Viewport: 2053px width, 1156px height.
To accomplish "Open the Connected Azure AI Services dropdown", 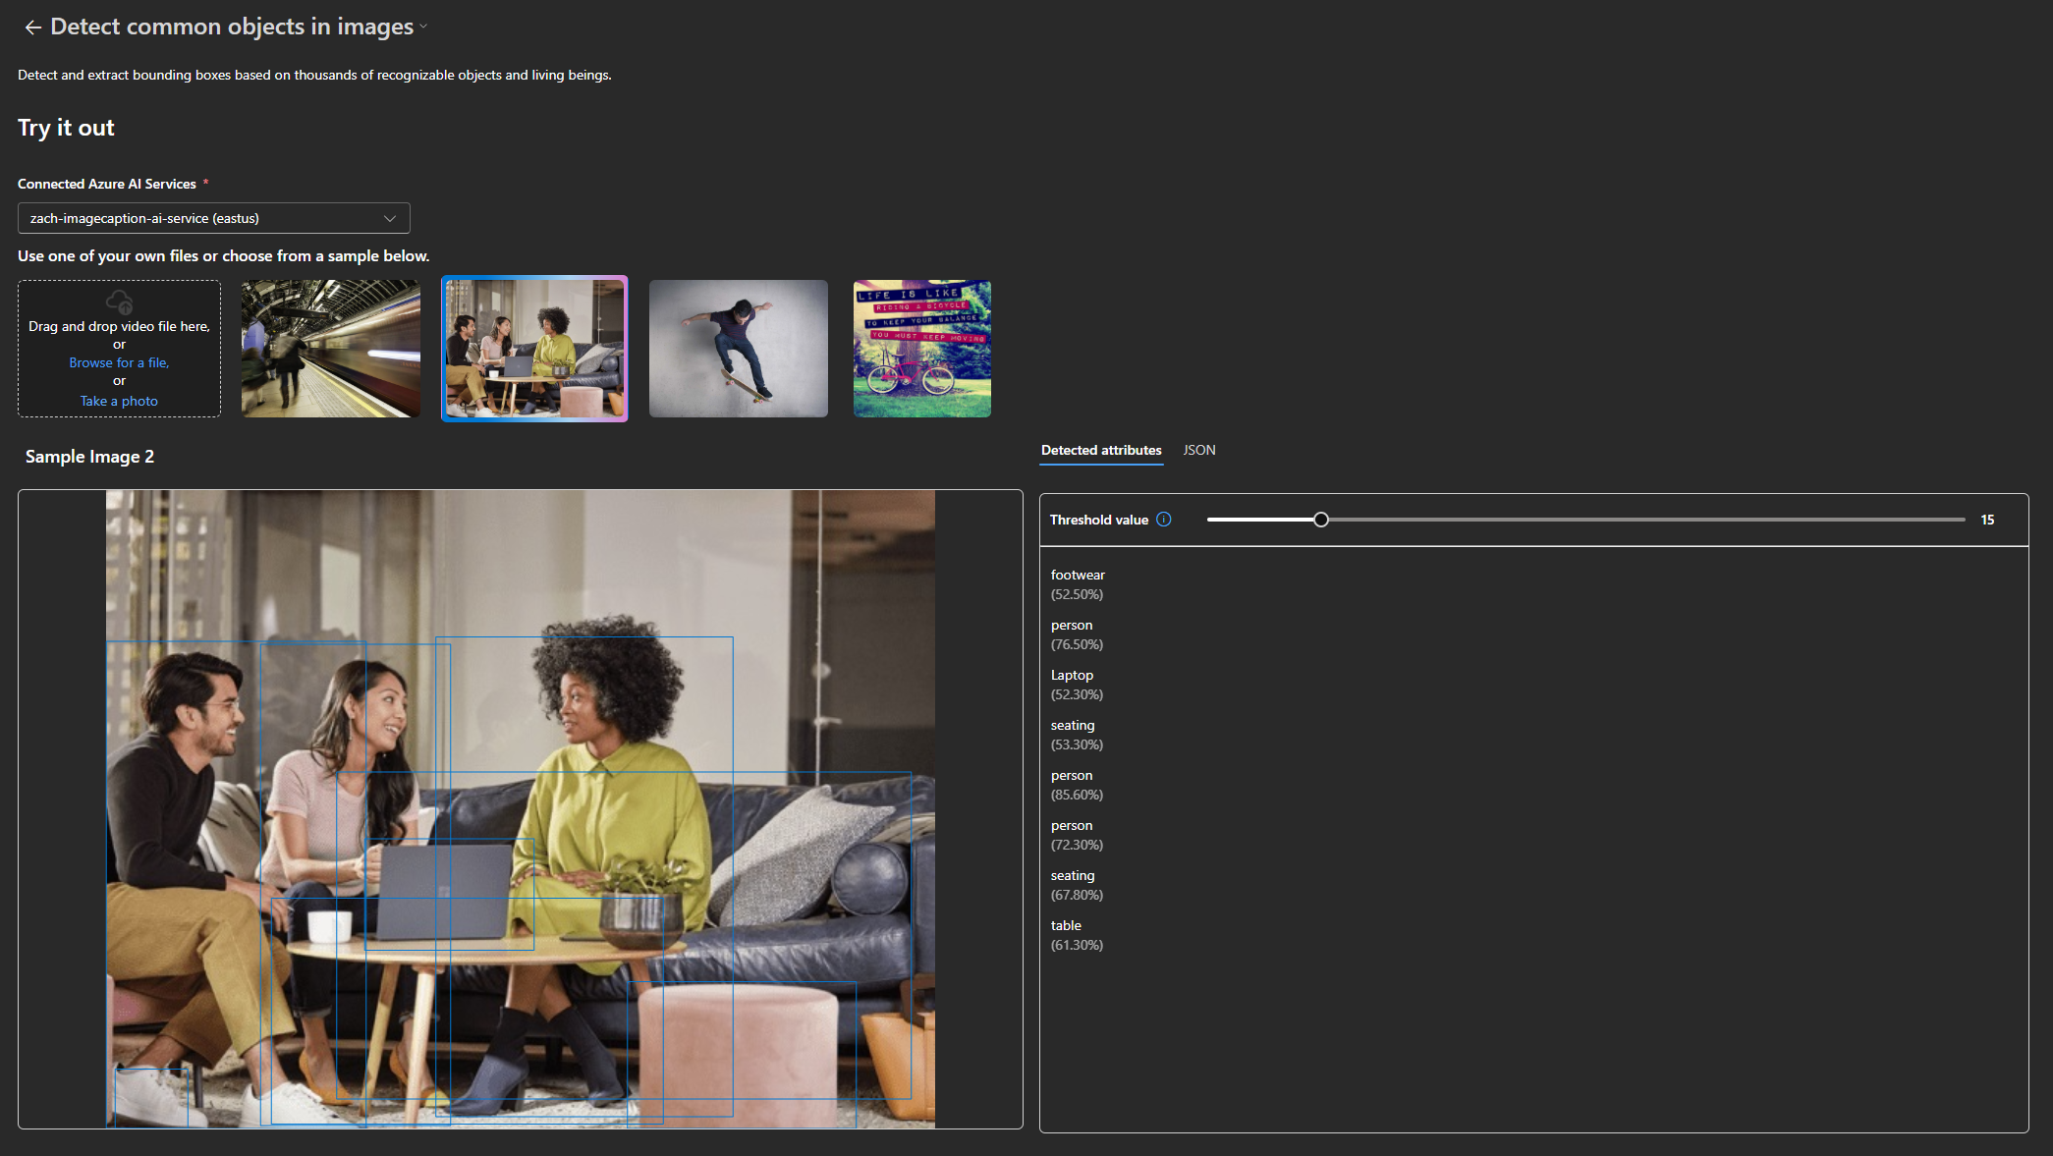I will pyautogui.click(x=214, y=218).
